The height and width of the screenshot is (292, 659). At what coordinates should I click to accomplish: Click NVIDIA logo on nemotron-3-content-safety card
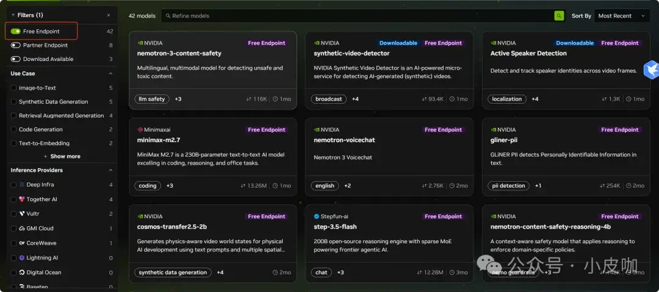[140, 43]
